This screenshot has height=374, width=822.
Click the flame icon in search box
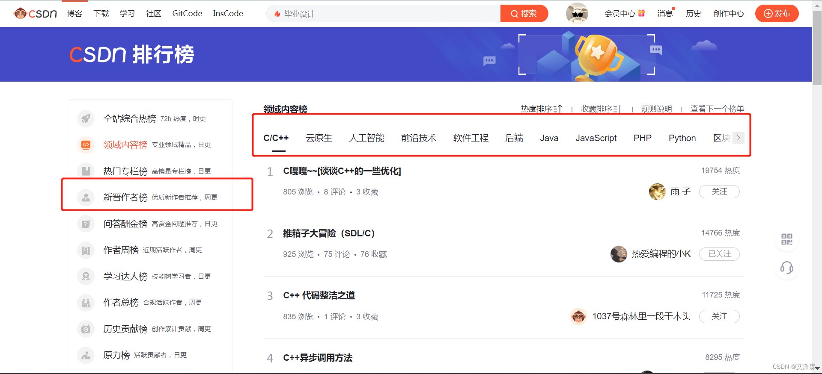277,14
